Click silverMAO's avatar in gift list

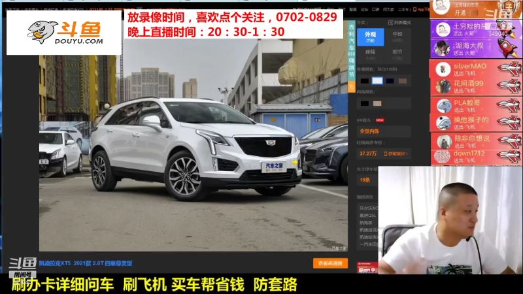tap(443, 69)
